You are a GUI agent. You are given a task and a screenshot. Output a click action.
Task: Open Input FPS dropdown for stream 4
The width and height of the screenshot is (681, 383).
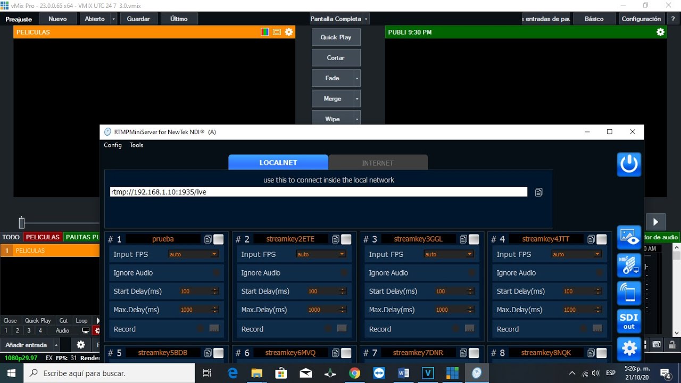pyautogui.click(x=577, y=254)
